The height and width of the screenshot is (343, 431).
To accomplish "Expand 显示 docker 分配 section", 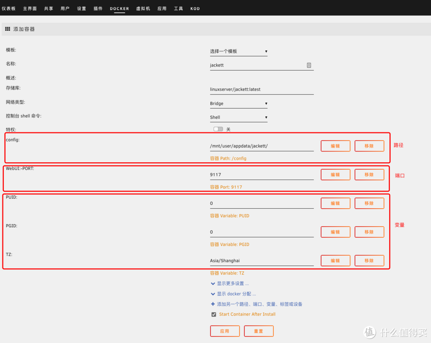I will (236, 294).
